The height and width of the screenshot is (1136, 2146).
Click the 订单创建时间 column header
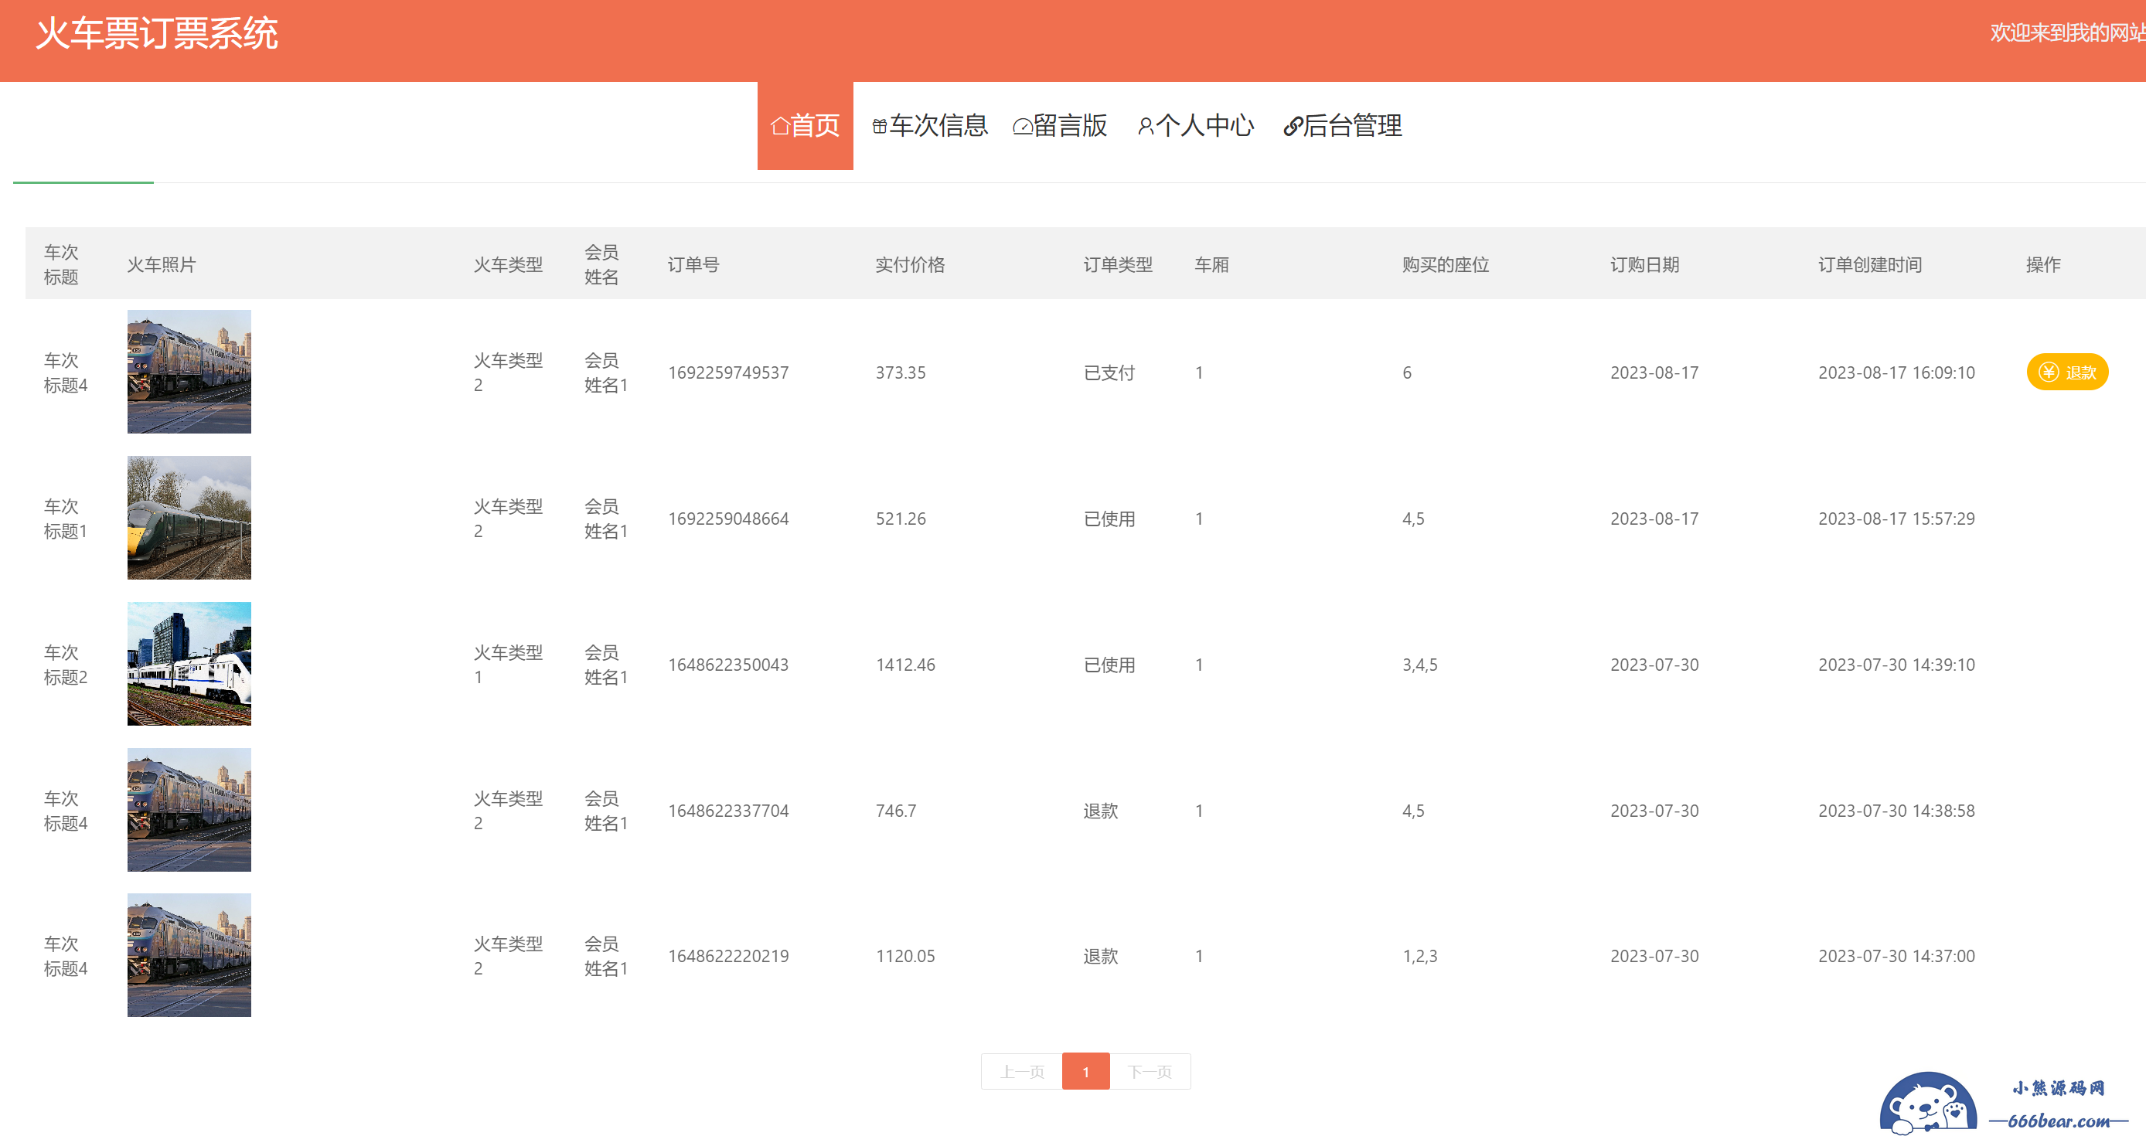click(1869, 265)
